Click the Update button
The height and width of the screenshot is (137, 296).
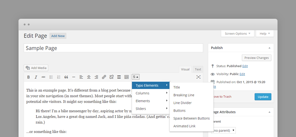(263, 97)
